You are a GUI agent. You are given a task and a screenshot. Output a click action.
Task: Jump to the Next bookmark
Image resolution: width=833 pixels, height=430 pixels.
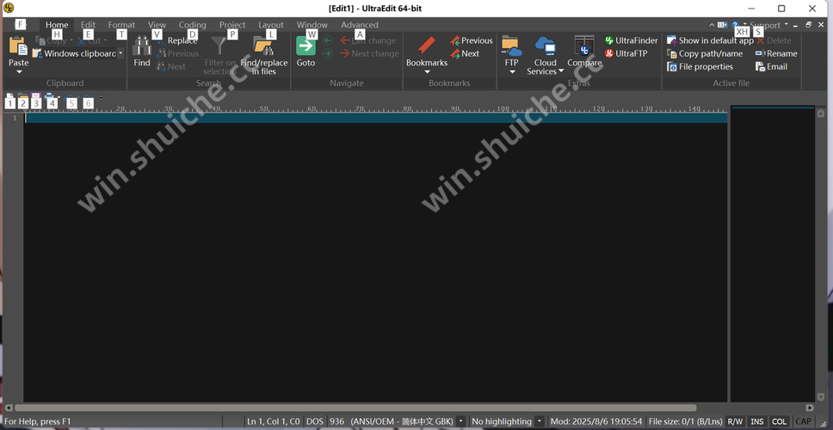pyautogui.click(x=465, y=53)
